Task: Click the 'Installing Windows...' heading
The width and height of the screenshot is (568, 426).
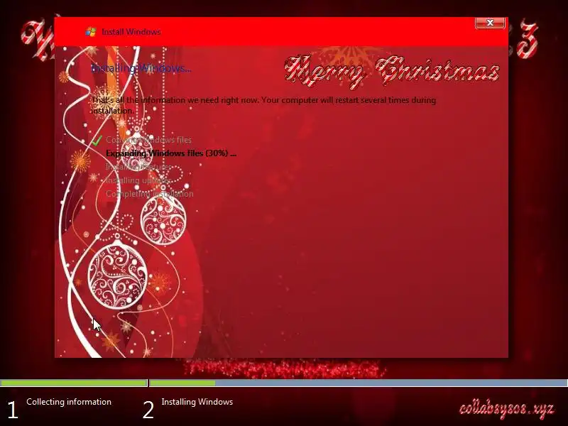Action: pyautogui.click(x=141, y=68)
